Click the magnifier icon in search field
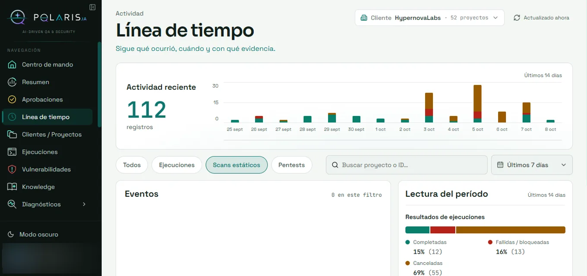This screenshot has width=587, height=276. coord(335,165)
